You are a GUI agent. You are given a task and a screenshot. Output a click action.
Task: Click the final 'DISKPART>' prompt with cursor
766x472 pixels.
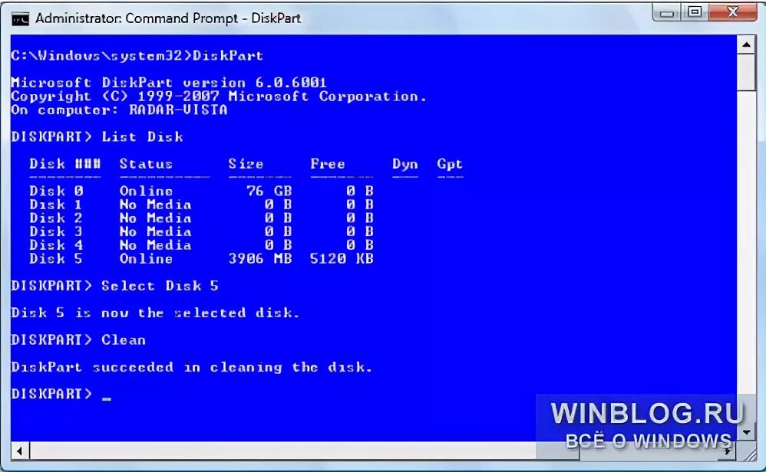(x=61, y=394)
